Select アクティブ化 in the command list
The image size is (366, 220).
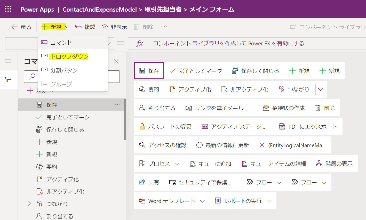coord(71,179)
